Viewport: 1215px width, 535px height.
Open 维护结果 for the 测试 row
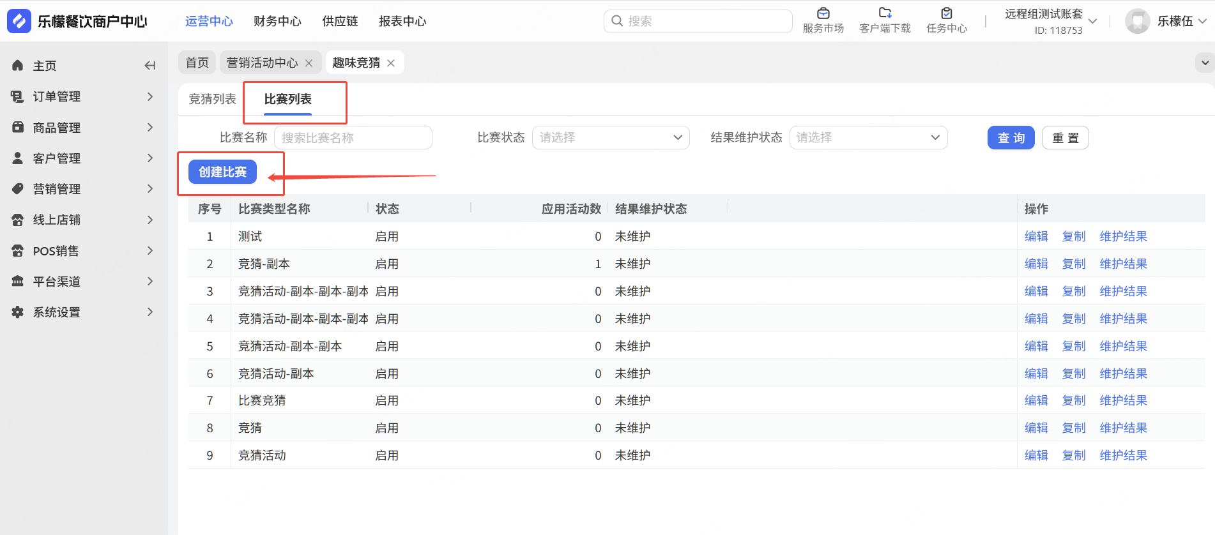(x=1124, y=236)
